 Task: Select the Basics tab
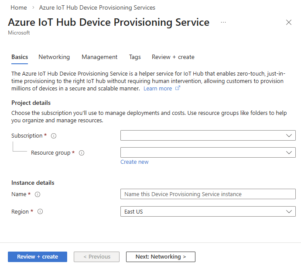point(20,57)
